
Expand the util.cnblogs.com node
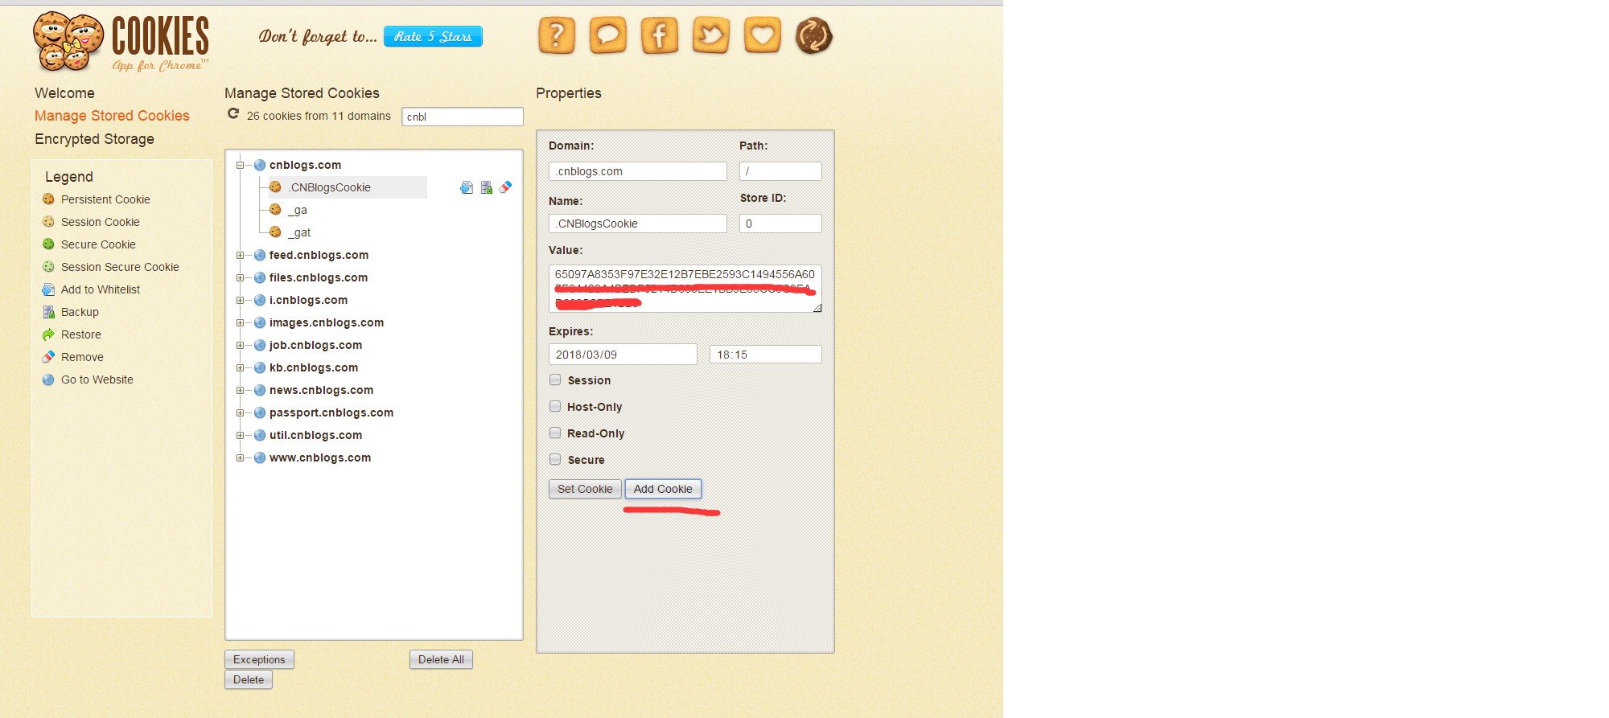(240, 435)
